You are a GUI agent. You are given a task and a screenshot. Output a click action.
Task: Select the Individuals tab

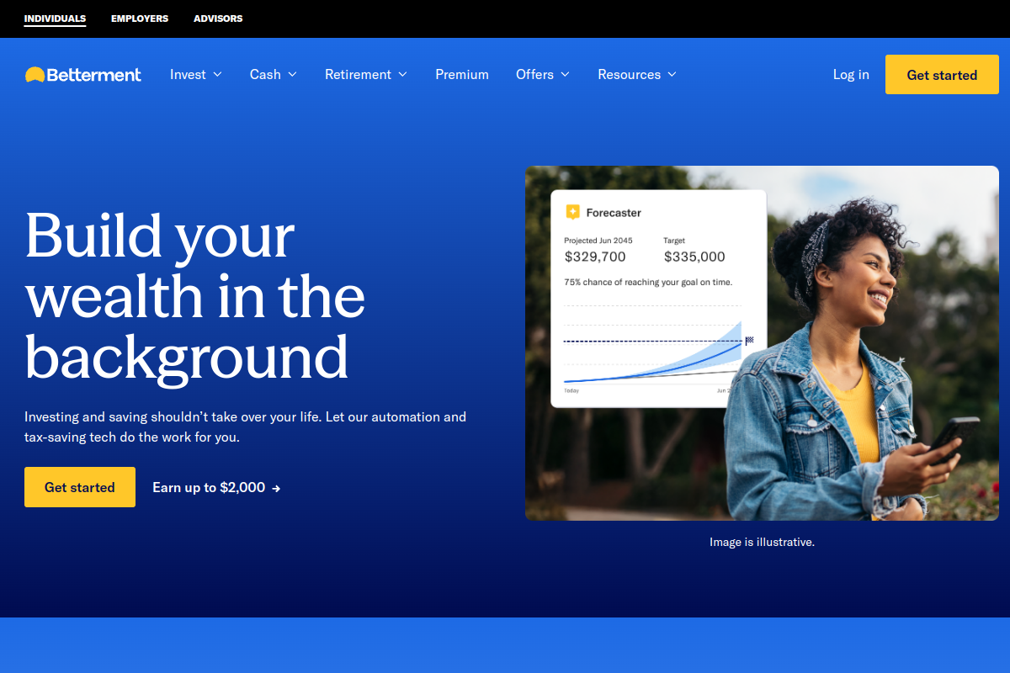(55, 19)
